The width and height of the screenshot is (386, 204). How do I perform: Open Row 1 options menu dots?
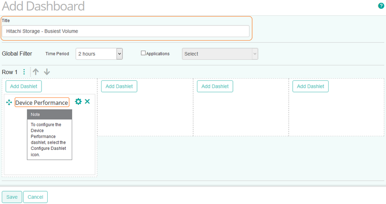coord(24,72)
